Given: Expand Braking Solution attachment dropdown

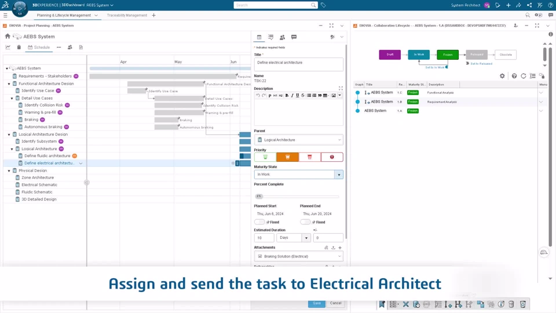Looking at the screenshot, I should [x=339, y=256].
